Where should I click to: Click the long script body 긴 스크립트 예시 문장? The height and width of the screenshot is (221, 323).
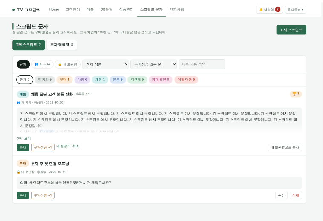click(x=159, y=120)
